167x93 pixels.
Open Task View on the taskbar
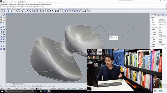pyautogui.click(x=36, y=91)
